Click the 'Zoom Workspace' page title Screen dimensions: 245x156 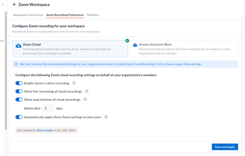34,5
